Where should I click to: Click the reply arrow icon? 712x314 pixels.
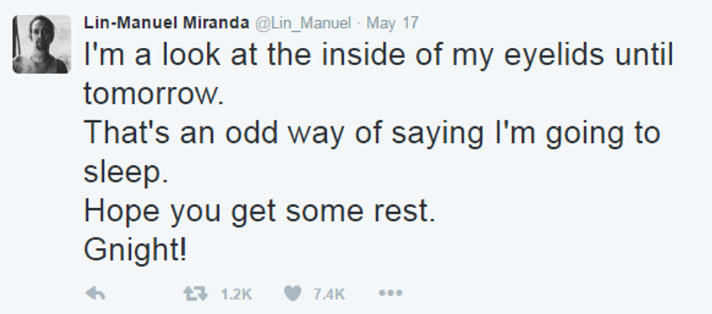tap(96, 294)
